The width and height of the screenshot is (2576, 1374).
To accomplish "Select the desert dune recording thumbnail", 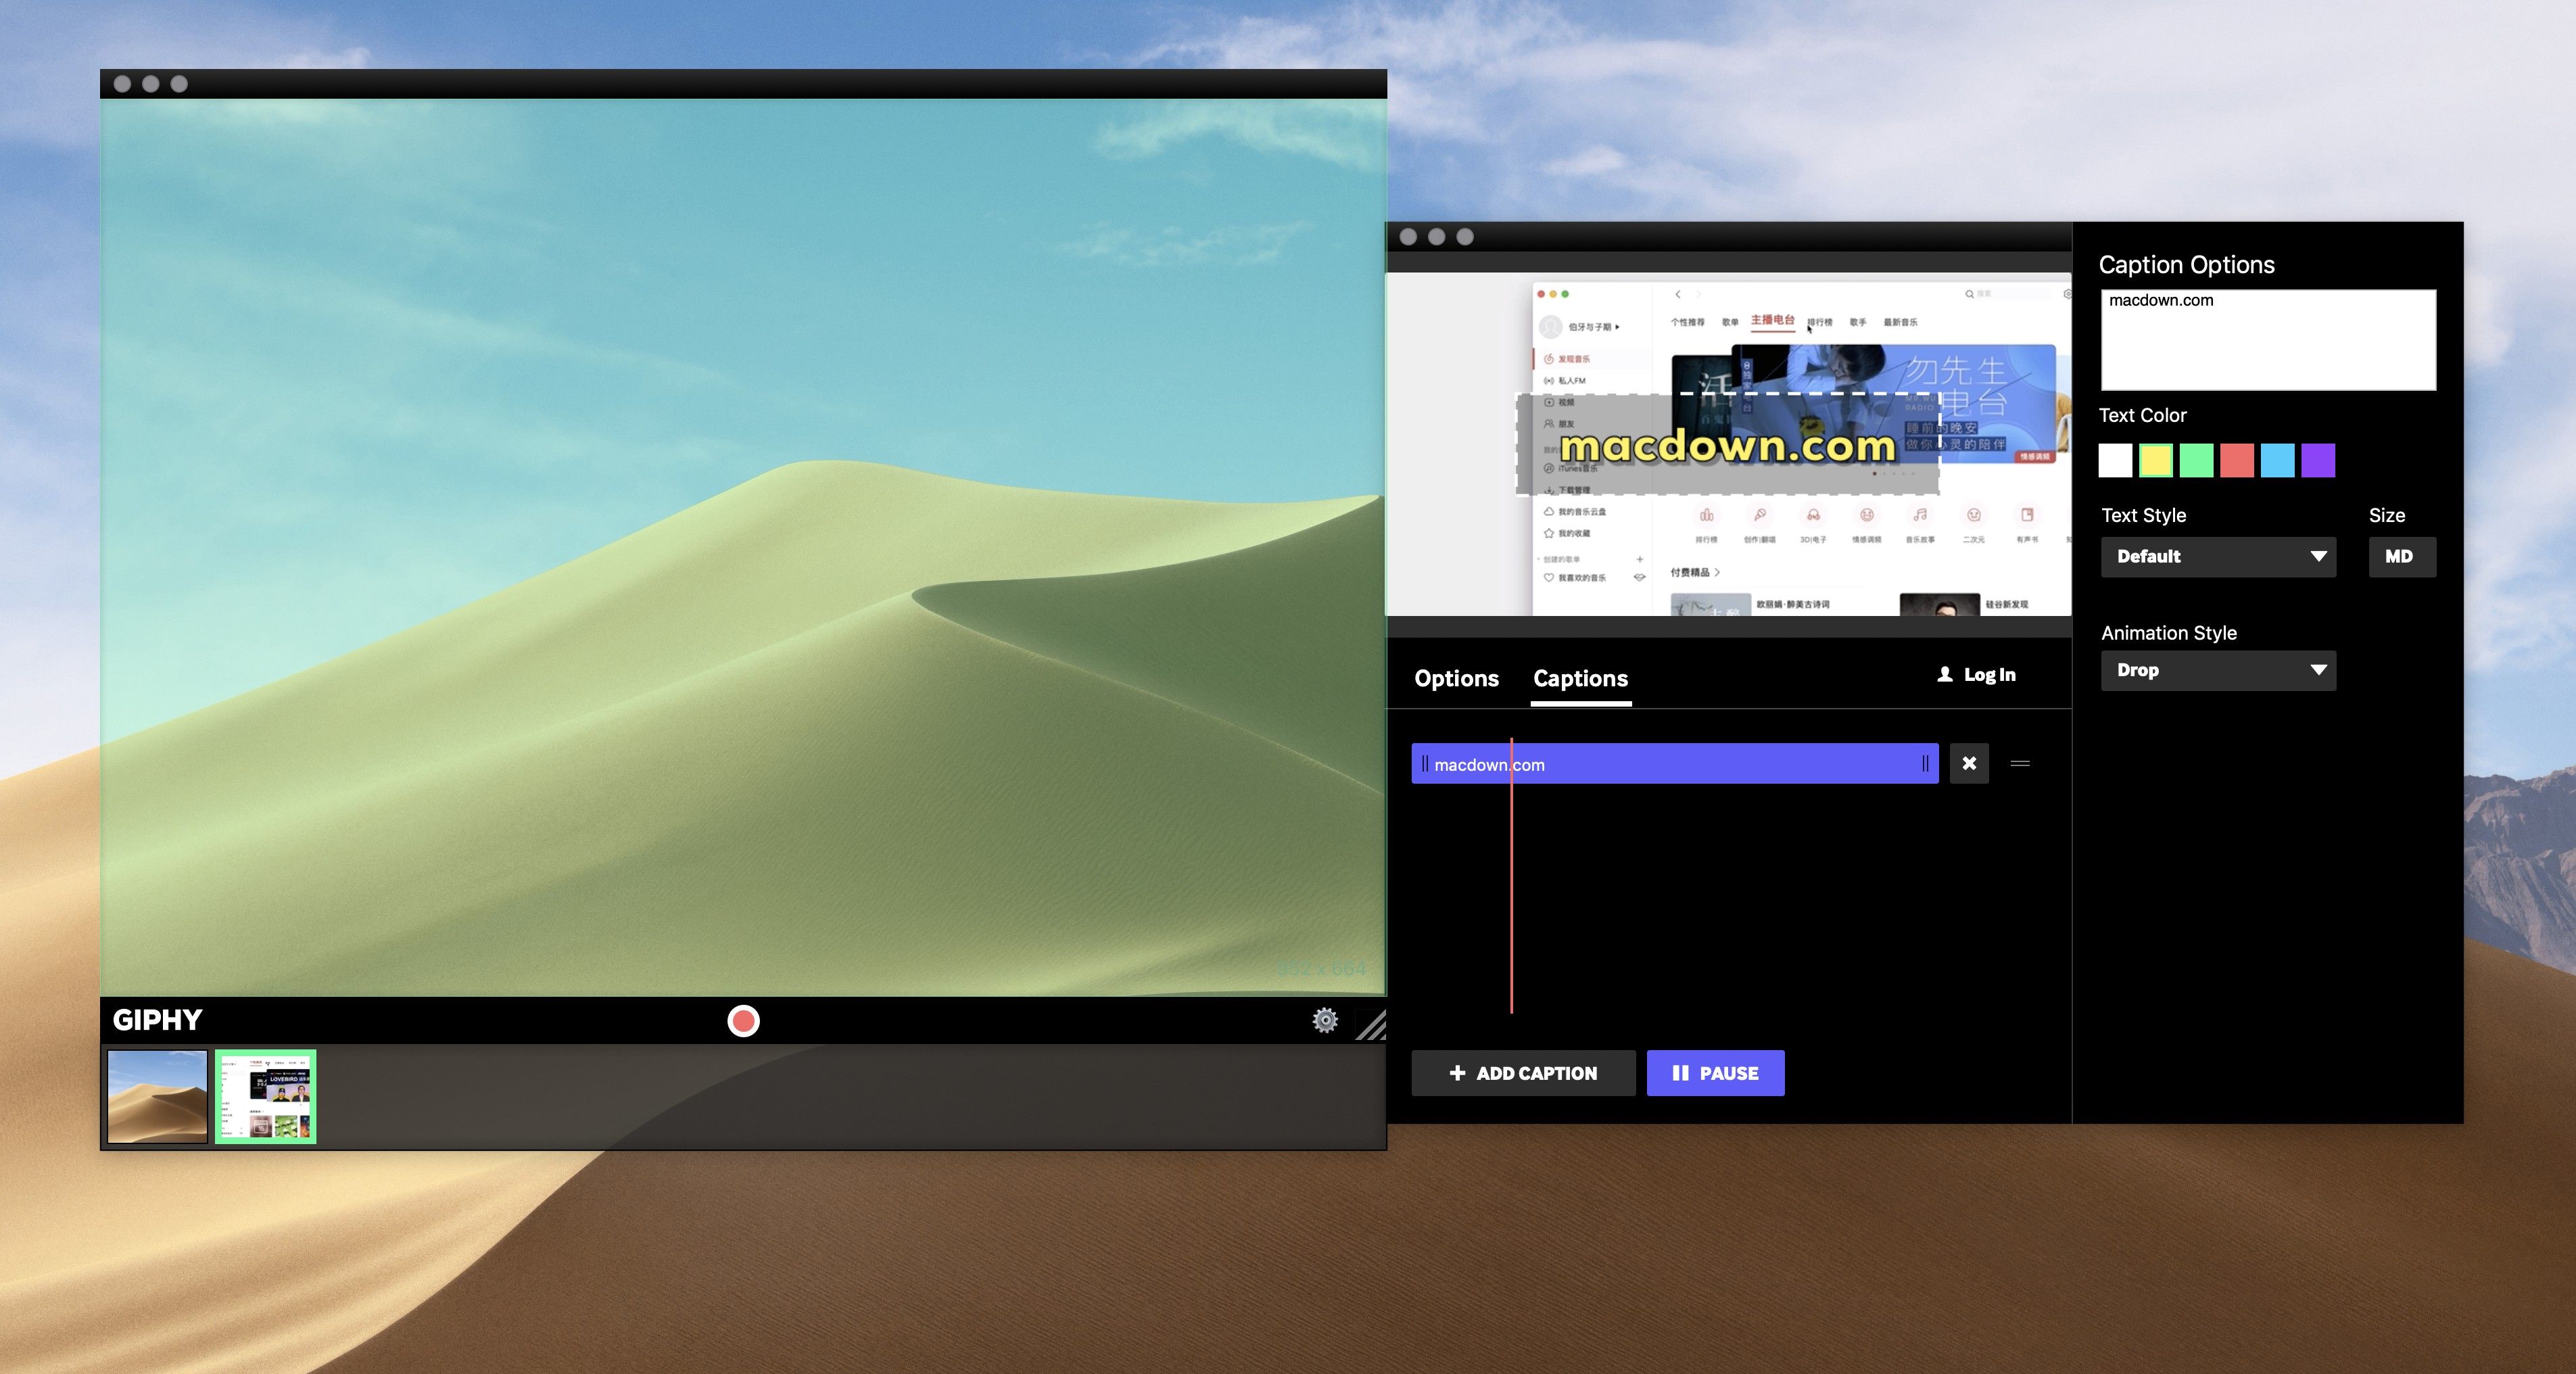I will click(x=157, y=1096).
